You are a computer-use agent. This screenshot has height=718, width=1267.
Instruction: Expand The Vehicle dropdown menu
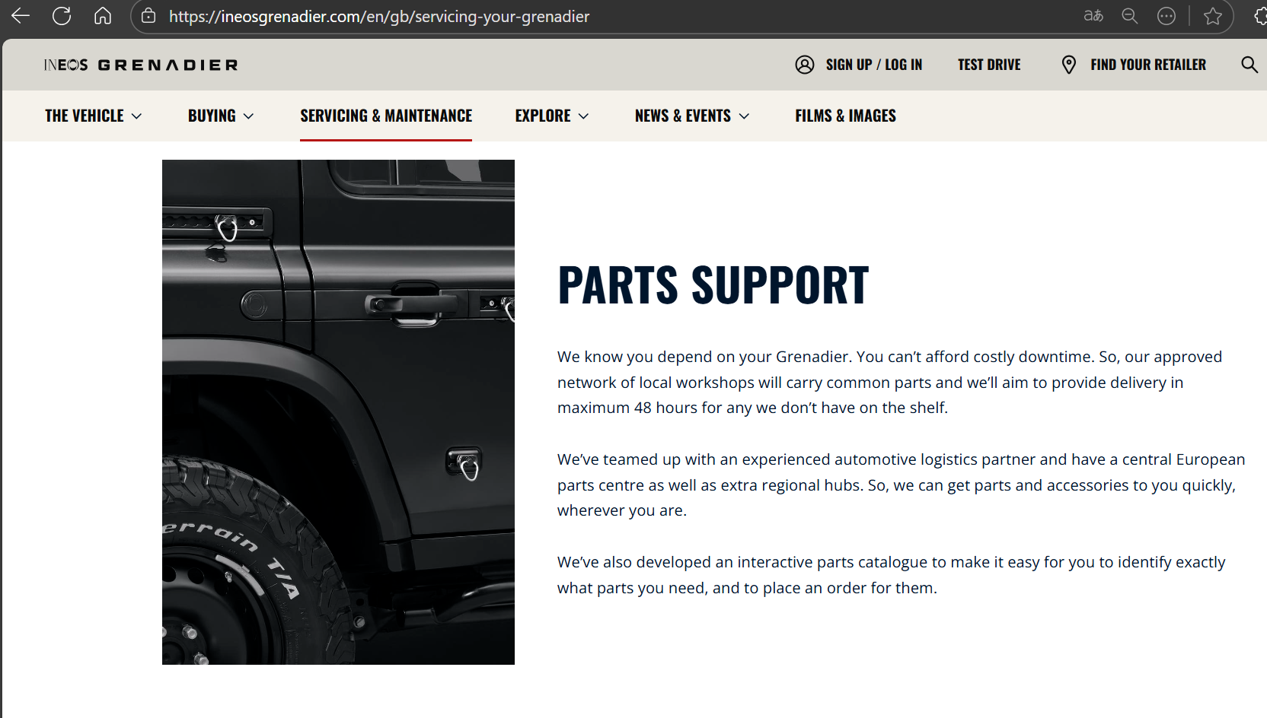pos(94,116)
